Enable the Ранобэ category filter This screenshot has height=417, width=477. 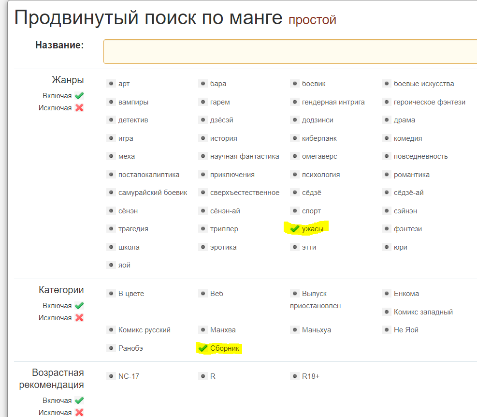pos(130,348)
